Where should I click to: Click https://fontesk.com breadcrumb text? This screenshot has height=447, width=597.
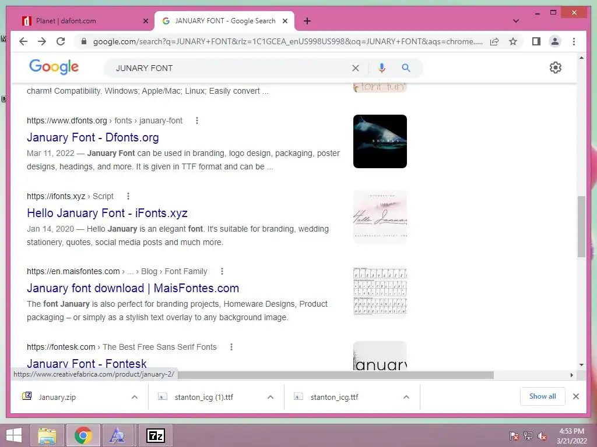pyautogui.click(x=61, y=347)
